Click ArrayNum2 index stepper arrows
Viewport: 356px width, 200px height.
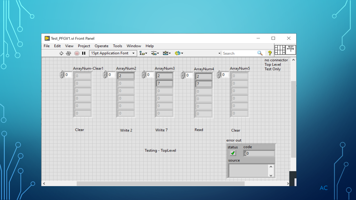point(105,74)
